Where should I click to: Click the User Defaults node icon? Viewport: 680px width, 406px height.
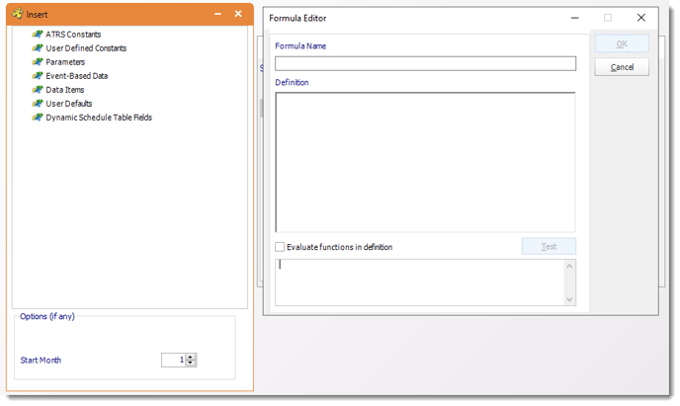[38, 104]
